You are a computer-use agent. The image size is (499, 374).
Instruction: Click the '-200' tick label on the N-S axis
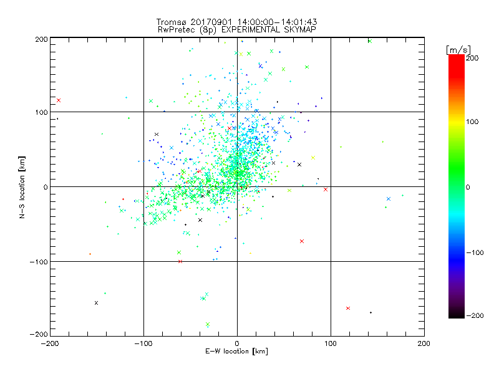coord(39,334)
